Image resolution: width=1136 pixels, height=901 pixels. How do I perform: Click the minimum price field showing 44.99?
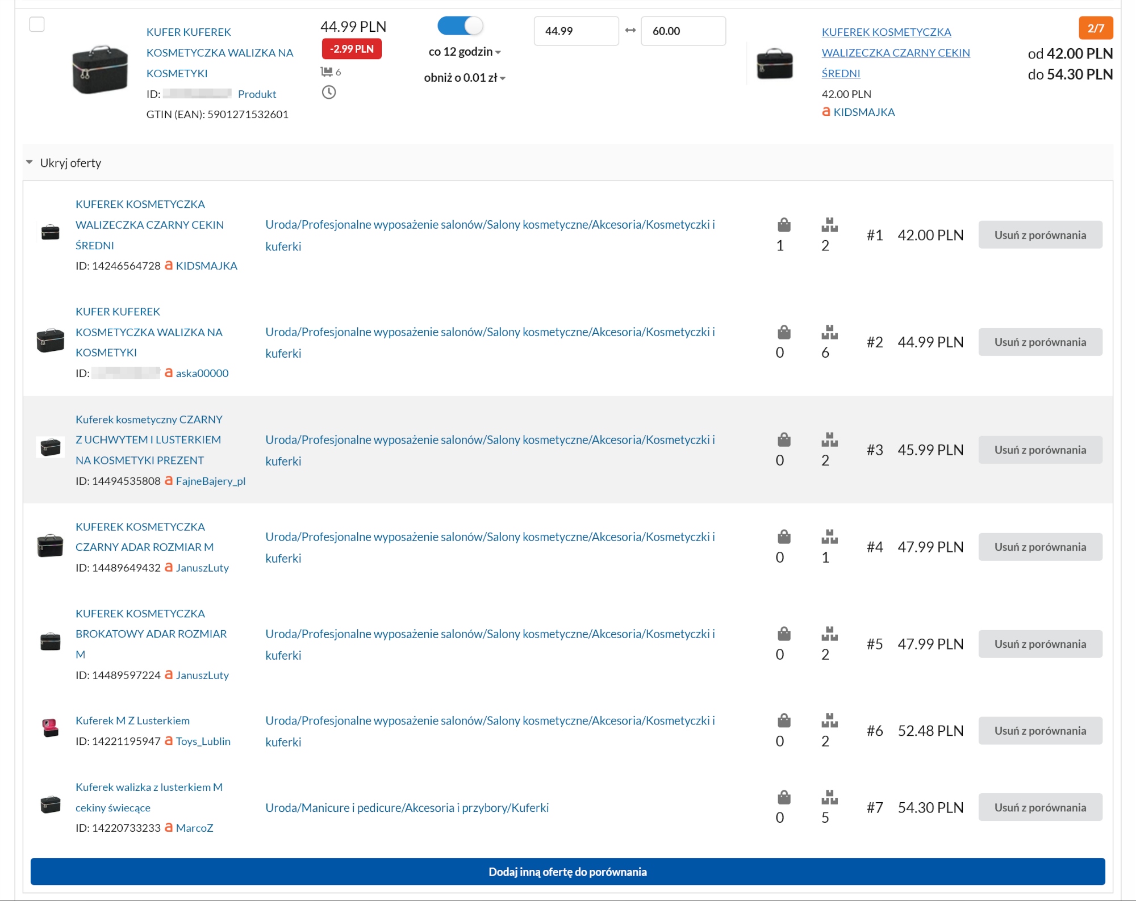click(x=575, y=31)
